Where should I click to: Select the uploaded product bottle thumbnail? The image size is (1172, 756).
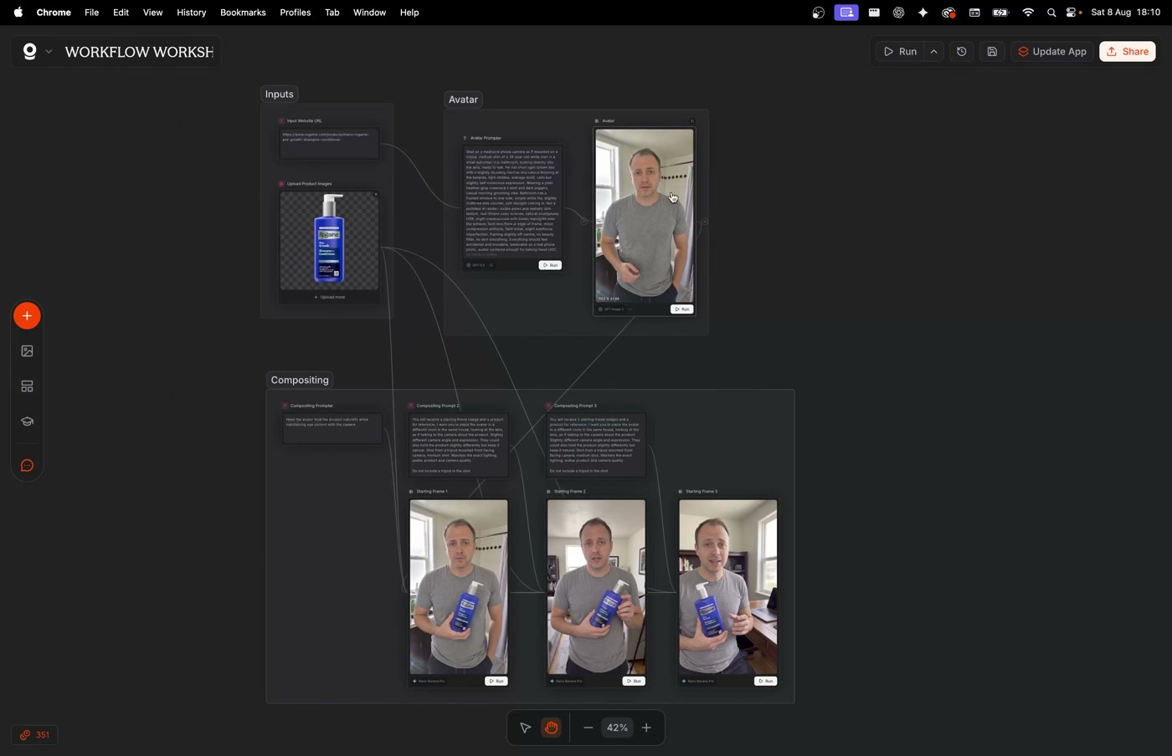click(329, 241)
